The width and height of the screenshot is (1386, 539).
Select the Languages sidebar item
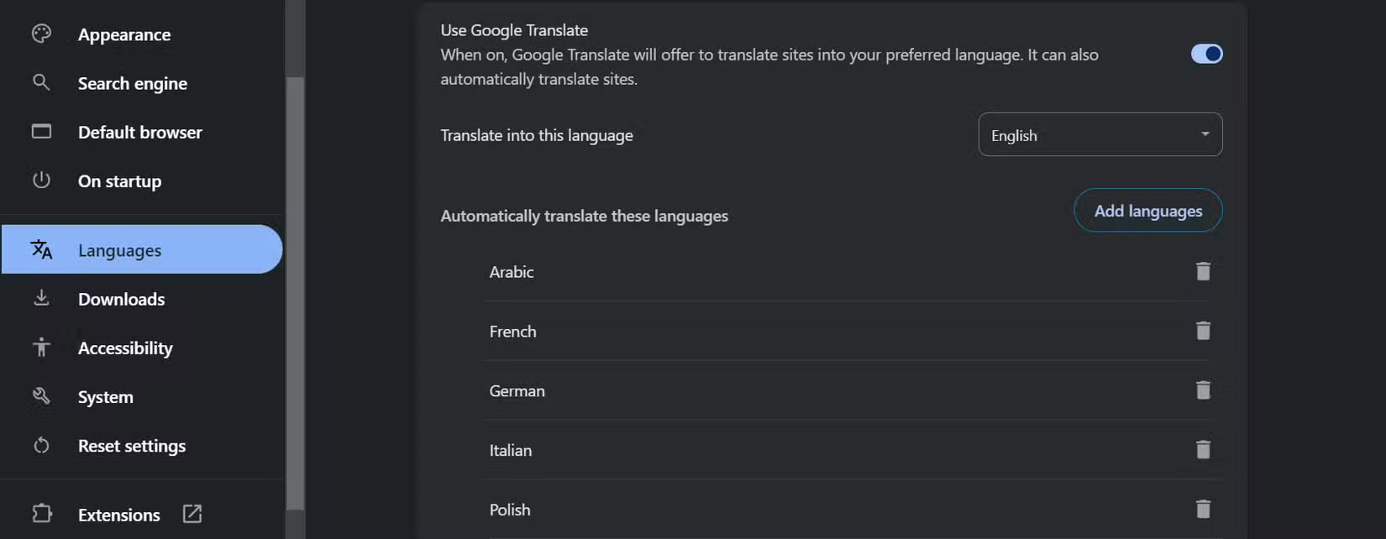[141, 250]
